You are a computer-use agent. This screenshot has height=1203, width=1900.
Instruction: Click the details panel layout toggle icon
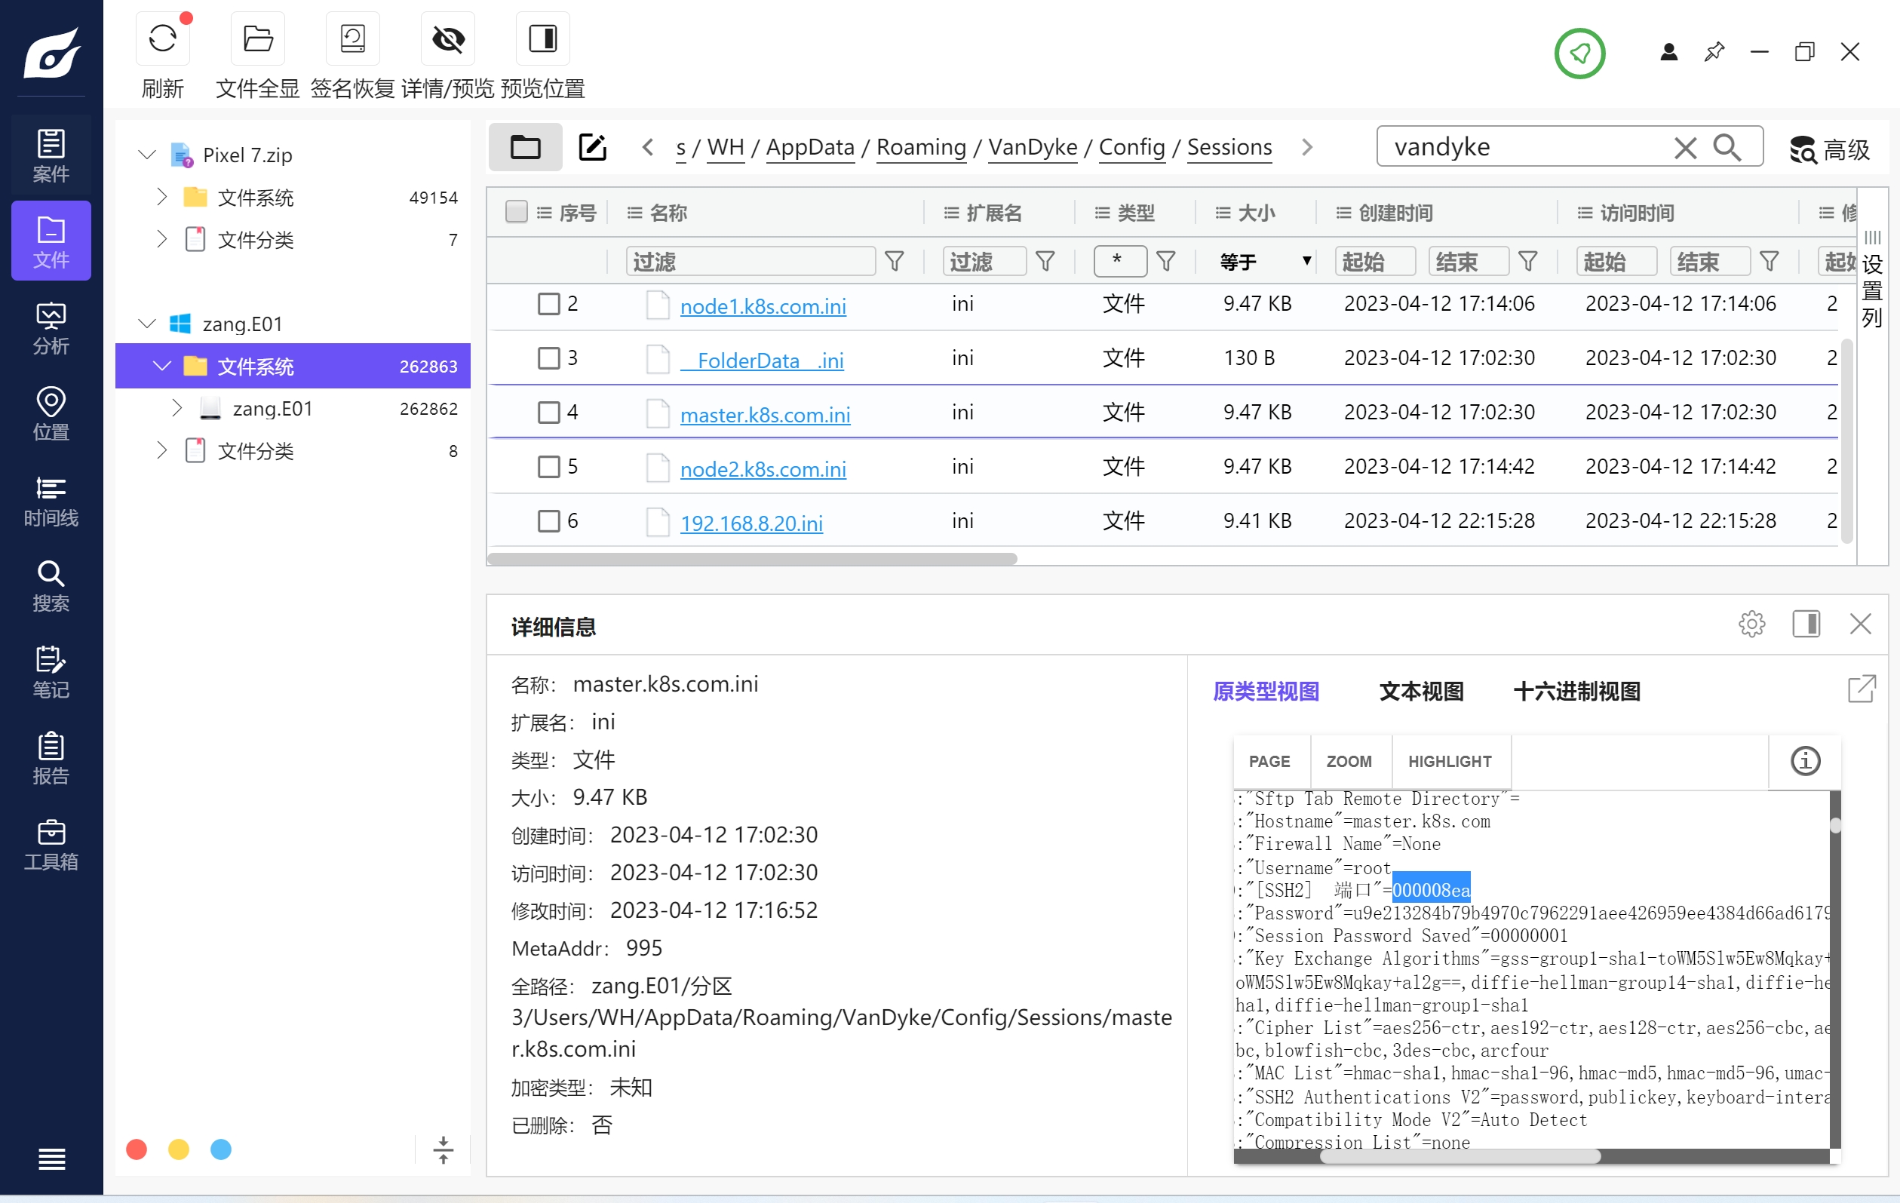click(1805, 623)
